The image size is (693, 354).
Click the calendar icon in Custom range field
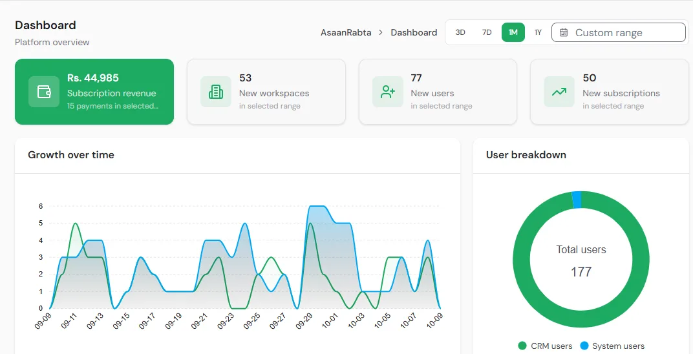[x=564, y=33]
